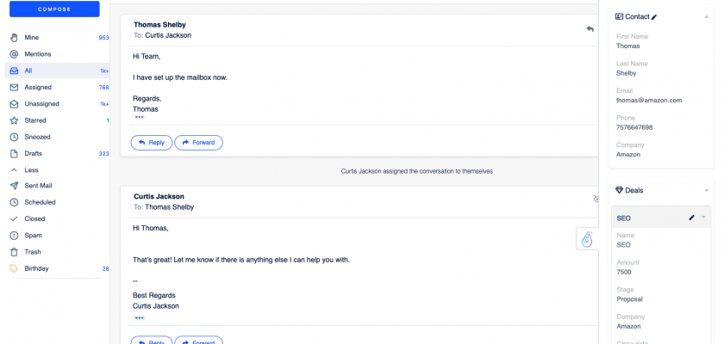The width and height of the screenshot is (724, 344).
Task: Click the Compose button
Action: click(x=54, y=9)
